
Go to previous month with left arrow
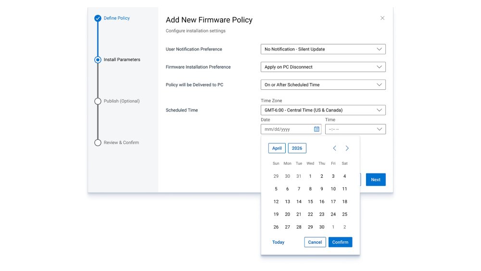coord(334,148)
